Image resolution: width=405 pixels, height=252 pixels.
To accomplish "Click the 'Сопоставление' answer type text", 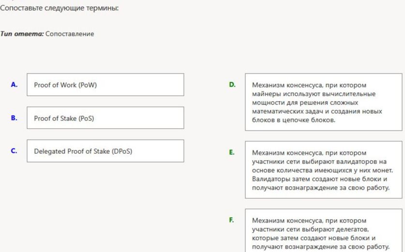I will coord(70,34).
